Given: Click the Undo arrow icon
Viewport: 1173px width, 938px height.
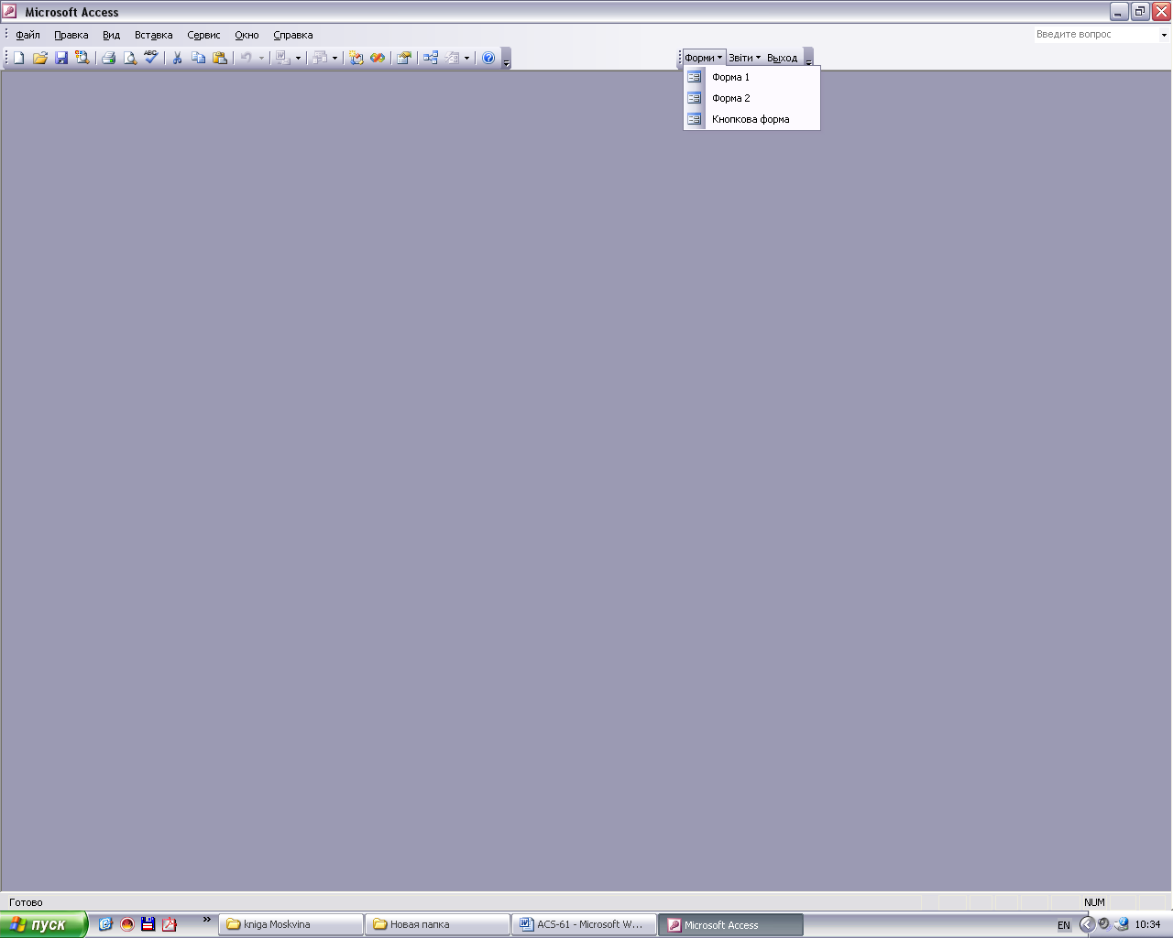Looking at the screenshot, I should (246, 58).
